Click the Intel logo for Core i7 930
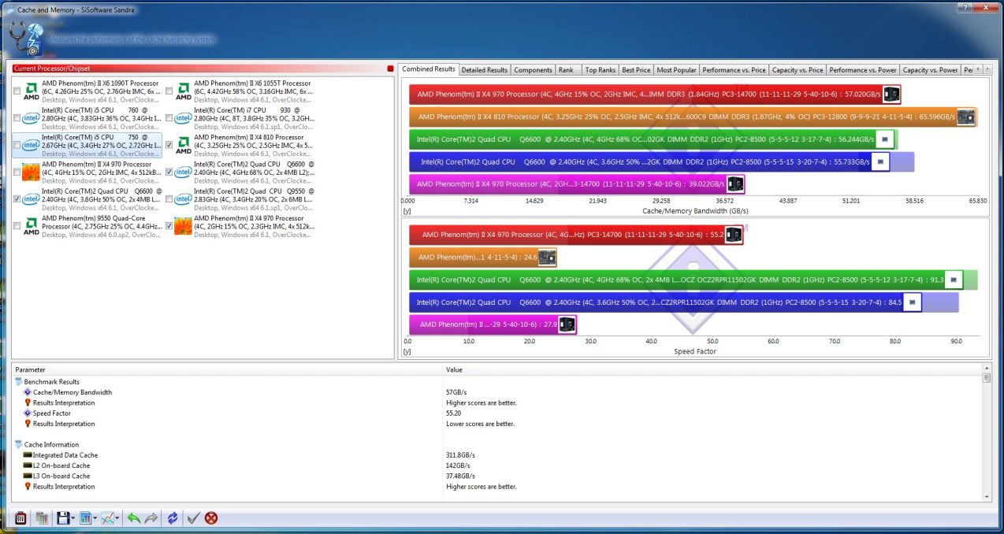Image resolution: width=1004 pixels, height=534 pixels. pyautogui.click(x=184, y=118)
